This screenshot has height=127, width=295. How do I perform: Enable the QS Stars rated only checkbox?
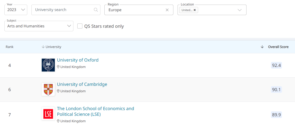point(80,26)
